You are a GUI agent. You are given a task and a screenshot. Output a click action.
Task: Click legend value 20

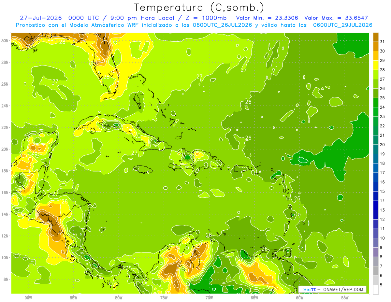[x=382, y=145]
